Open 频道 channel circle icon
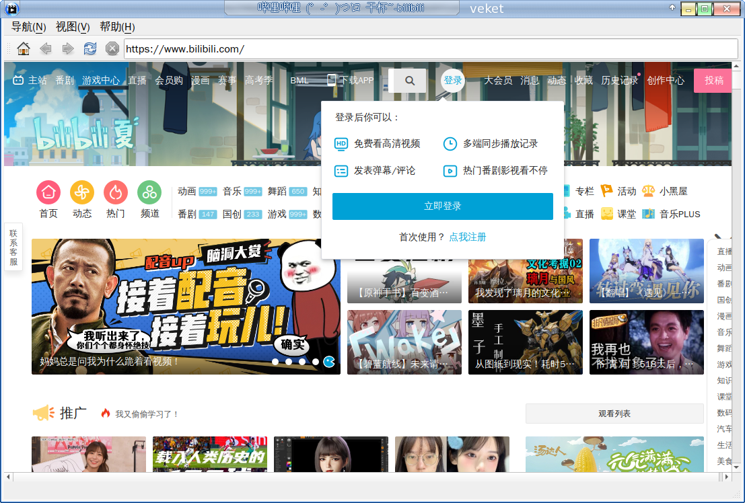The height and width of the screenshot is (503, 745). pyautogui.click(x=149, y=192)
